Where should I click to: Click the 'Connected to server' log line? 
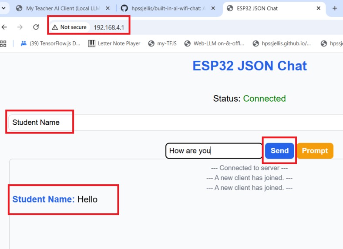pyautogui.click(x=249, y=168)
